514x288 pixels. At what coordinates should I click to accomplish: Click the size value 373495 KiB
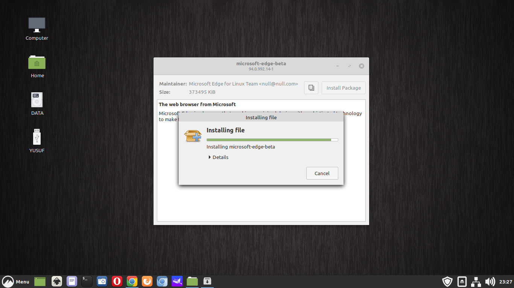tap(202, 92)
